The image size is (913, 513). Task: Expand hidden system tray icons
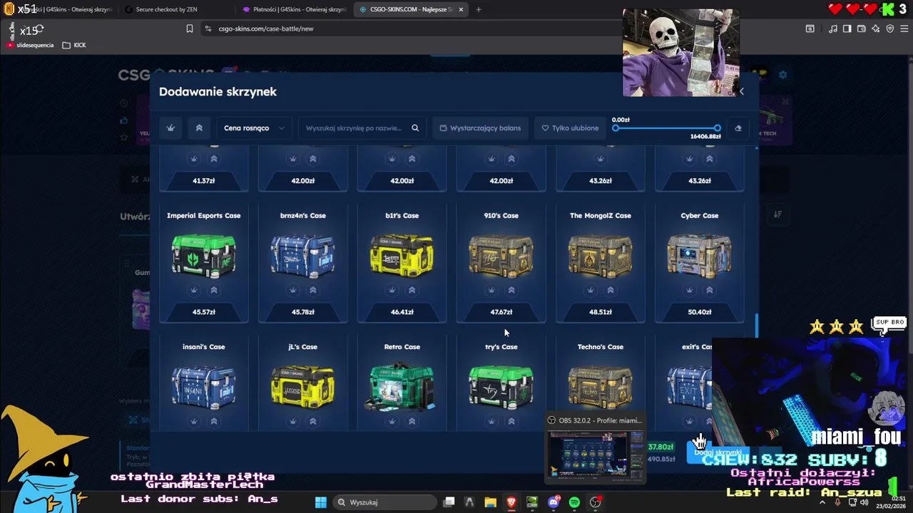click(x=822, y=502)
